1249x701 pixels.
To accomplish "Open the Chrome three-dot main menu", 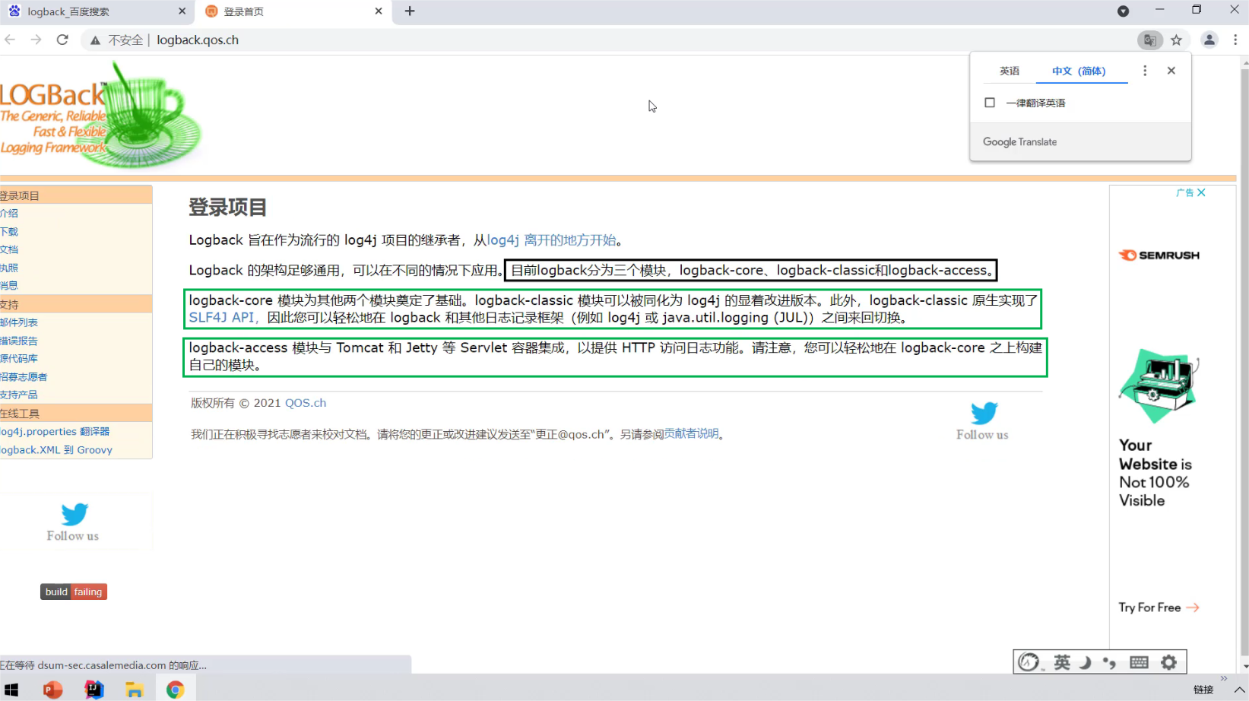I will 1235,40.
